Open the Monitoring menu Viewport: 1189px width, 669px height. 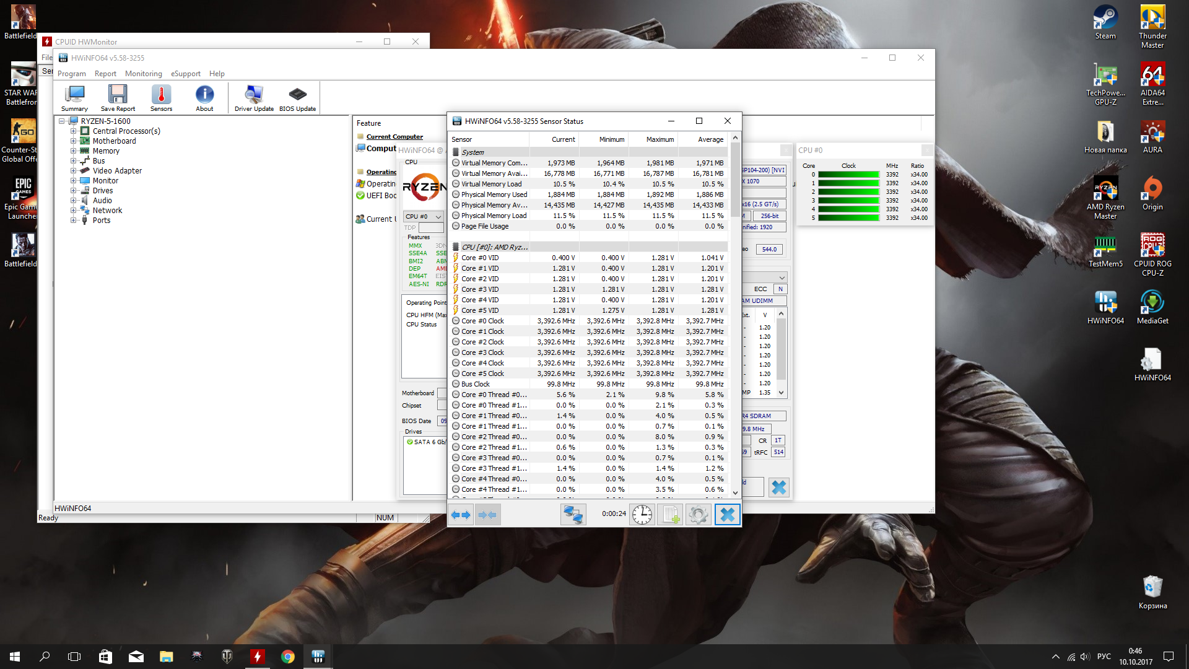click(143, 74)
